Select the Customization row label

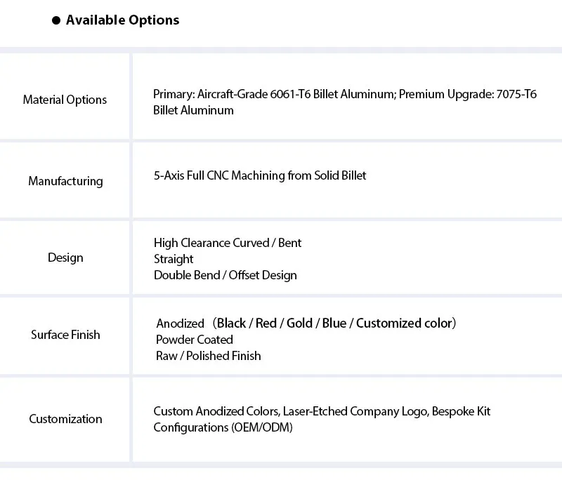pos(65,419)
